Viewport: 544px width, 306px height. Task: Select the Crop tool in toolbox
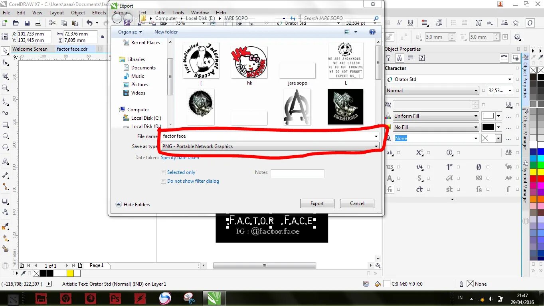tap(5, 76)
